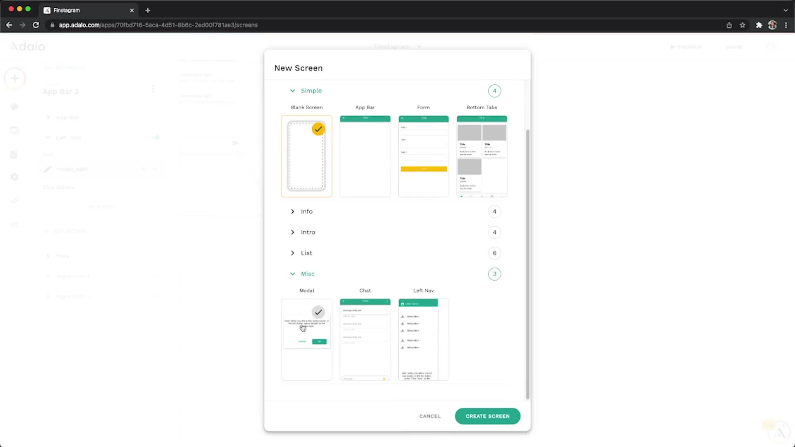Open the Branding palette icon in the sidebar

[15, 107]
